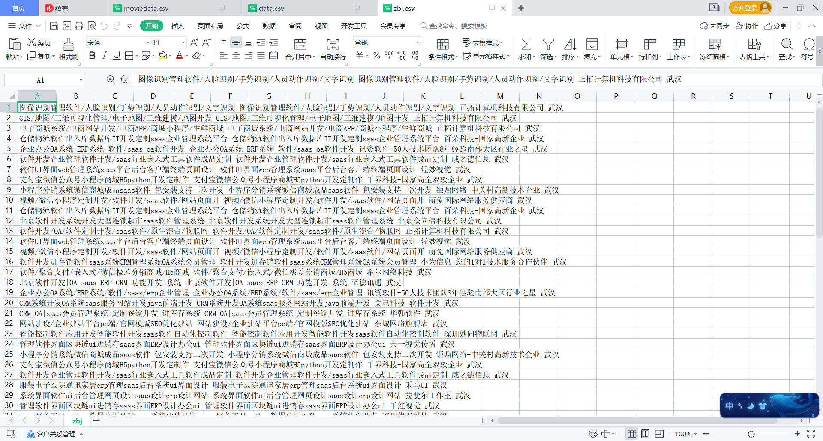823x441 pixels.
Task: Click the Filter (筛选) funnel icon
Action: click(548, 44)
